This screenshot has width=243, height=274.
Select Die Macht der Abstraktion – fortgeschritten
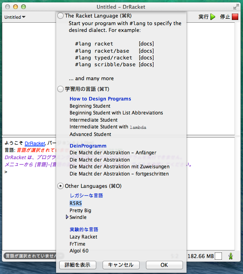coord(119,174)
